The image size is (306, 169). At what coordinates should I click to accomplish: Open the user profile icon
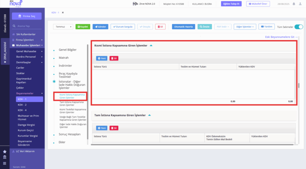[300, 4]
